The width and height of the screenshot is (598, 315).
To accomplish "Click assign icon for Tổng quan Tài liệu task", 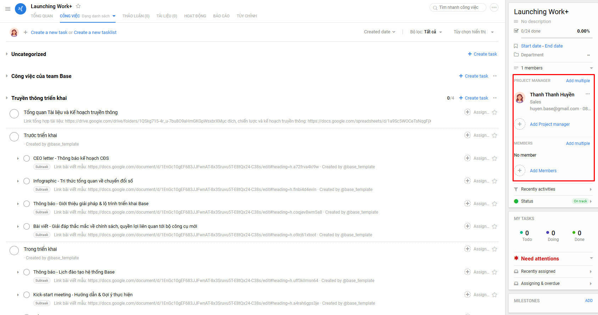I will 468,112.
